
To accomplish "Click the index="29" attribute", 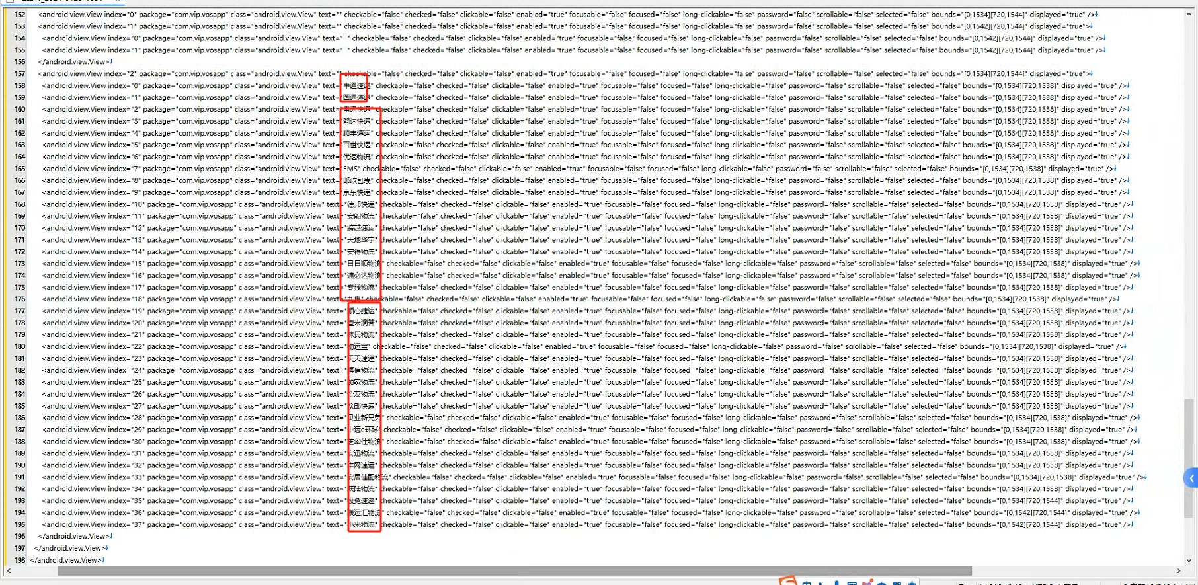I will (126, 430).
